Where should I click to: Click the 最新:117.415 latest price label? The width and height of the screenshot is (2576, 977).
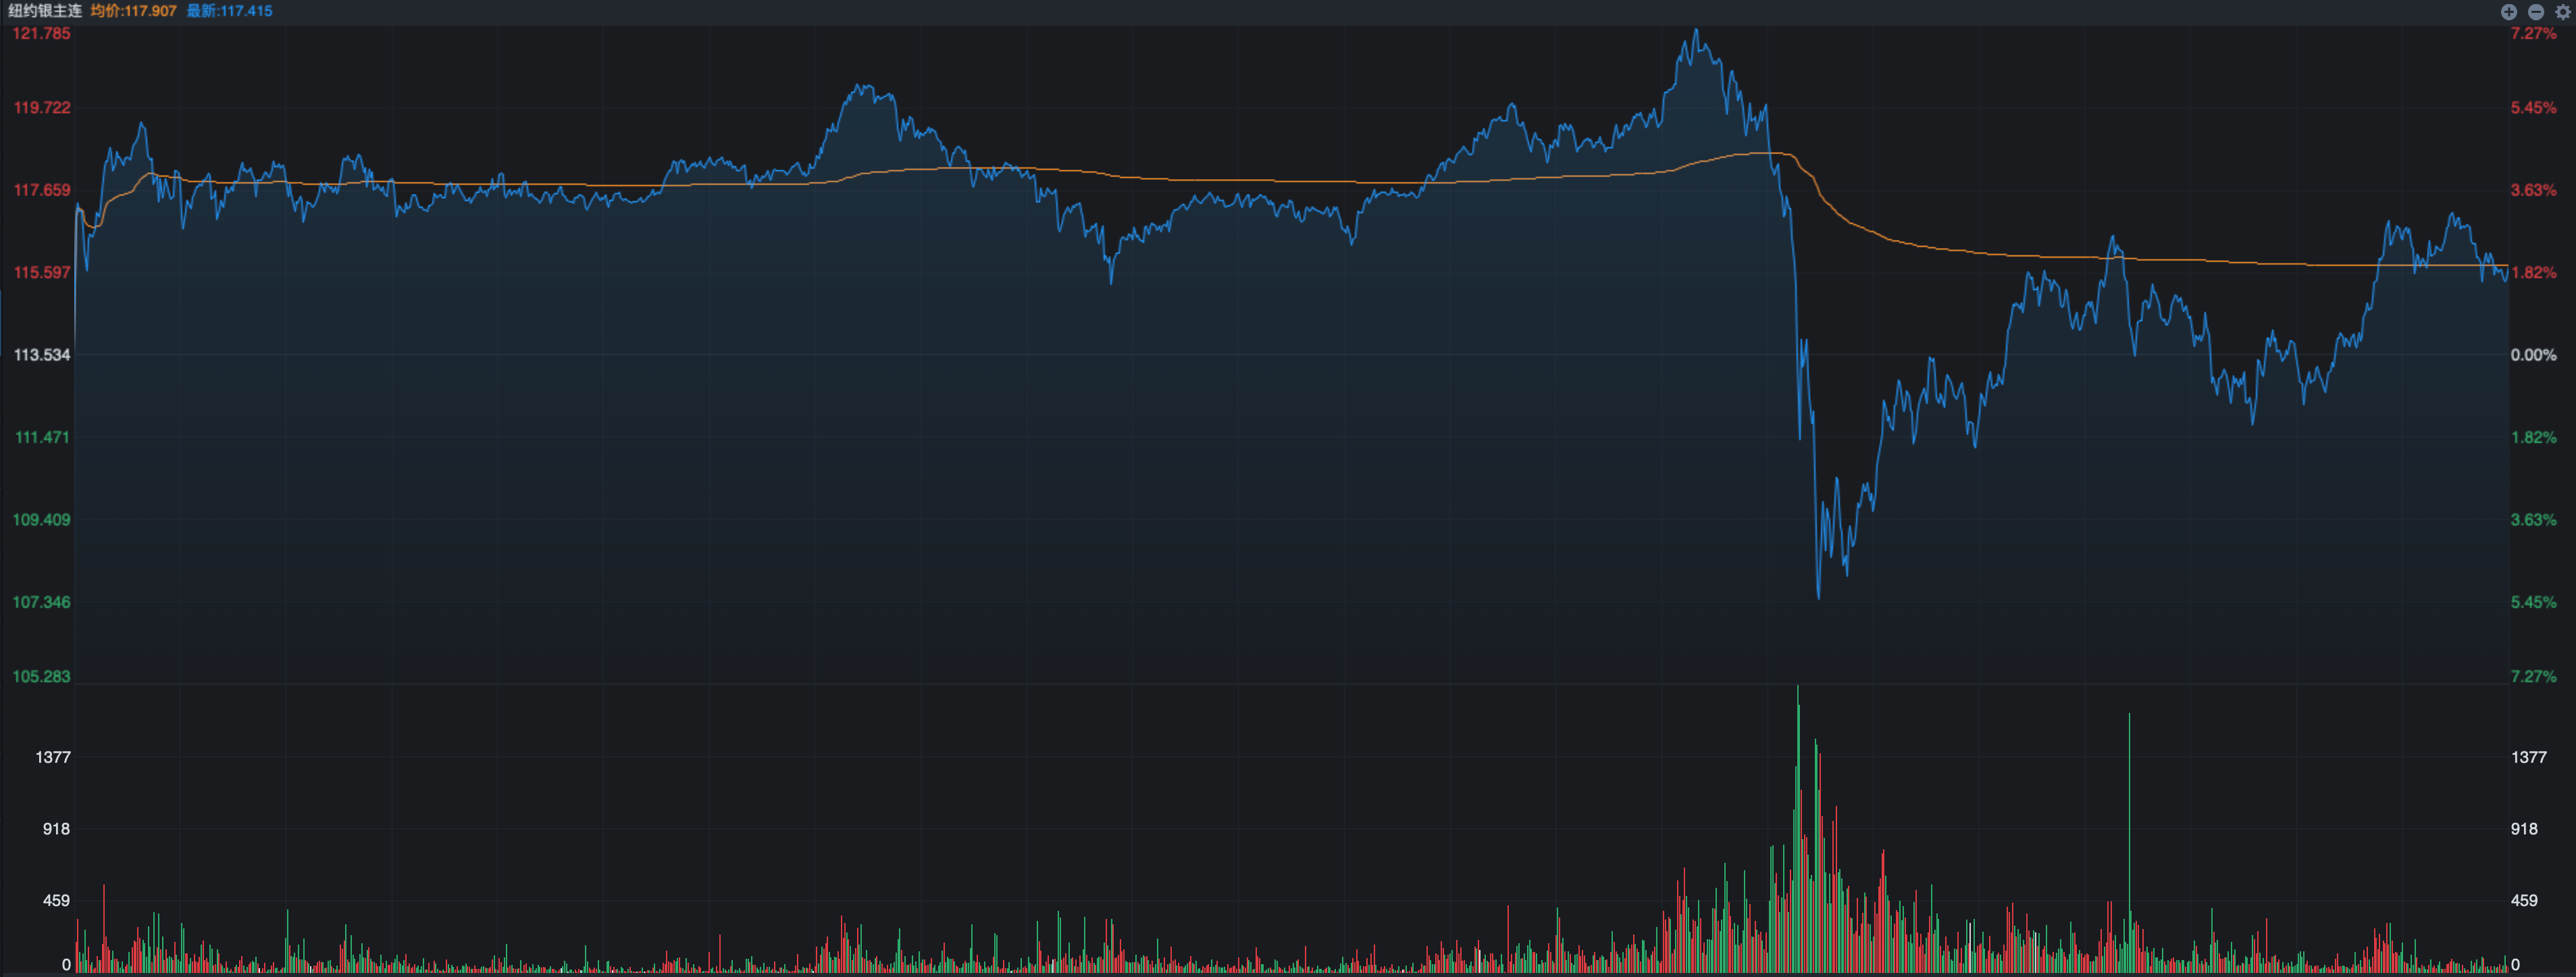[229, 11]
